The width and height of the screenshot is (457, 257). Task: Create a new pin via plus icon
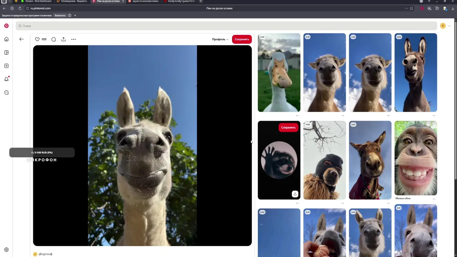[6, 66]
